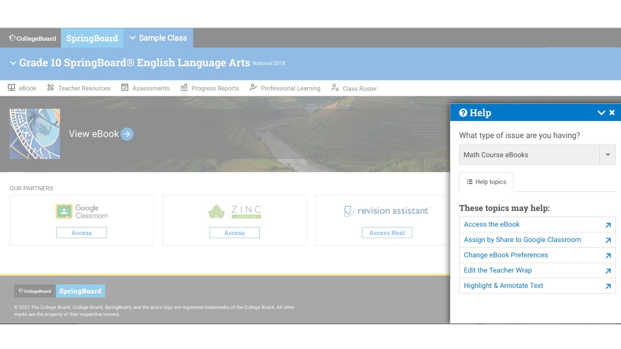Minimize the Help panel with chevron

tap(601, 113)
